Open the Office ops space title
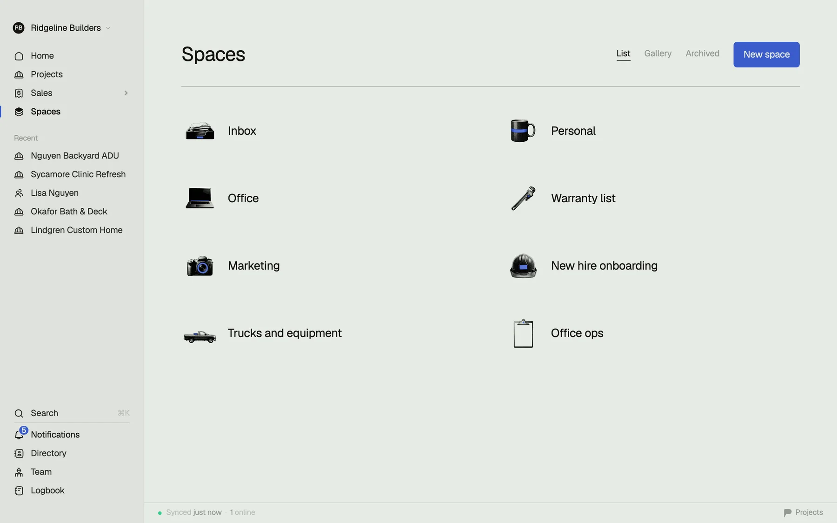Viewport: 837px width, 523px height. pos(577,333)
